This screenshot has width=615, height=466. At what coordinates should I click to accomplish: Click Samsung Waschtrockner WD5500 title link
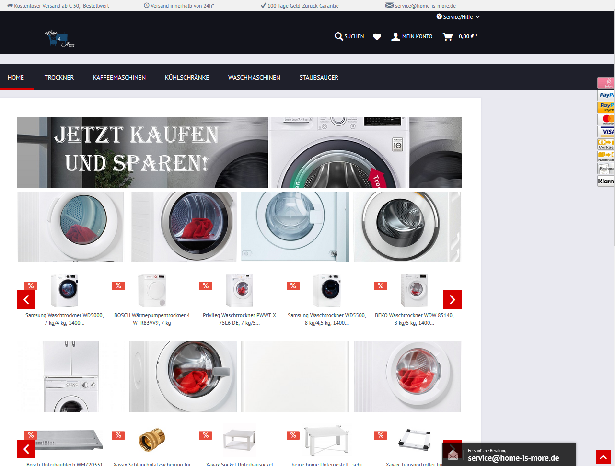click(327, 319)
